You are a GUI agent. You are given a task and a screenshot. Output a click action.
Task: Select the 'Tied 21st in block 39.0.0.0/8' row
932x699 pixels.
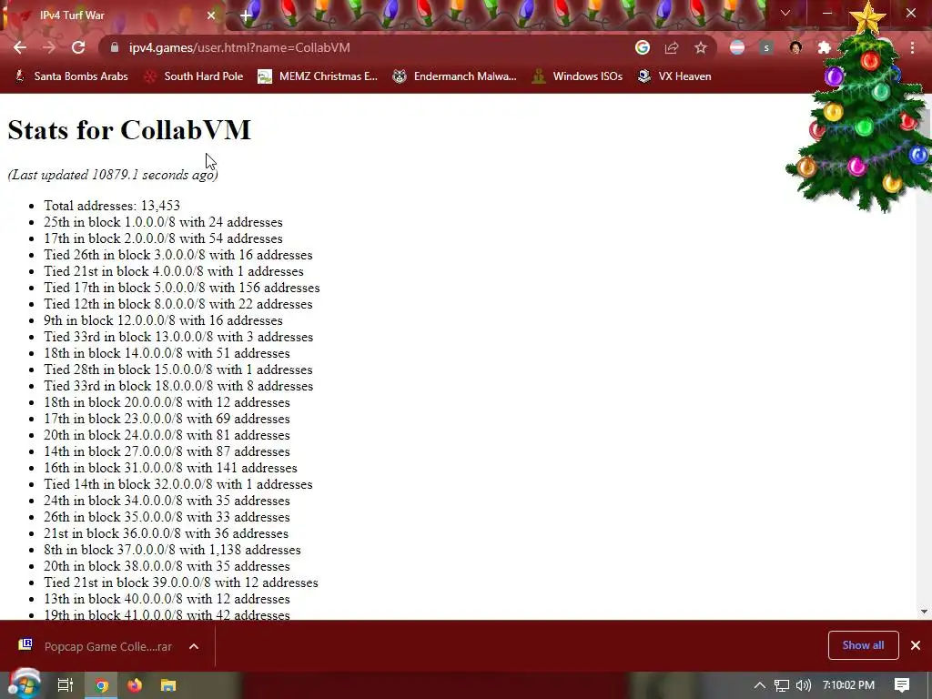tap(181, 582)
